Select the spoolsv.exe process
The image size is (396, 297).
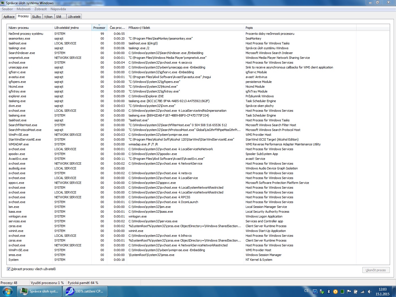tap(198, 154)
